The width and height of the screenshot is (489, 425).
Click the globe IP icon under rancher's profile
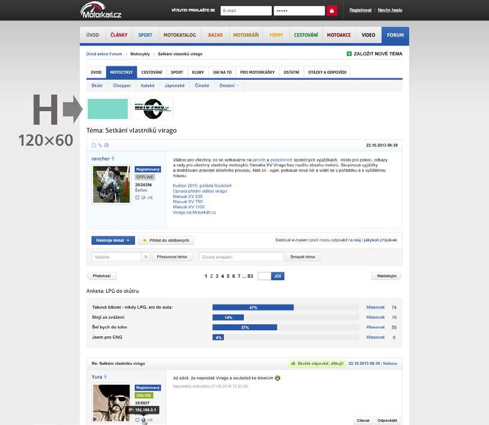click(143, 197)
